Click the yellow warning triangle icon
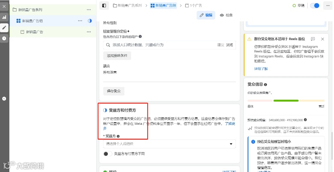 coord(249,39)
